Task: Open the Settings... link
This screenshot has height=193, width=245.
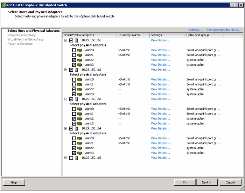Action: tap(196, 30)
